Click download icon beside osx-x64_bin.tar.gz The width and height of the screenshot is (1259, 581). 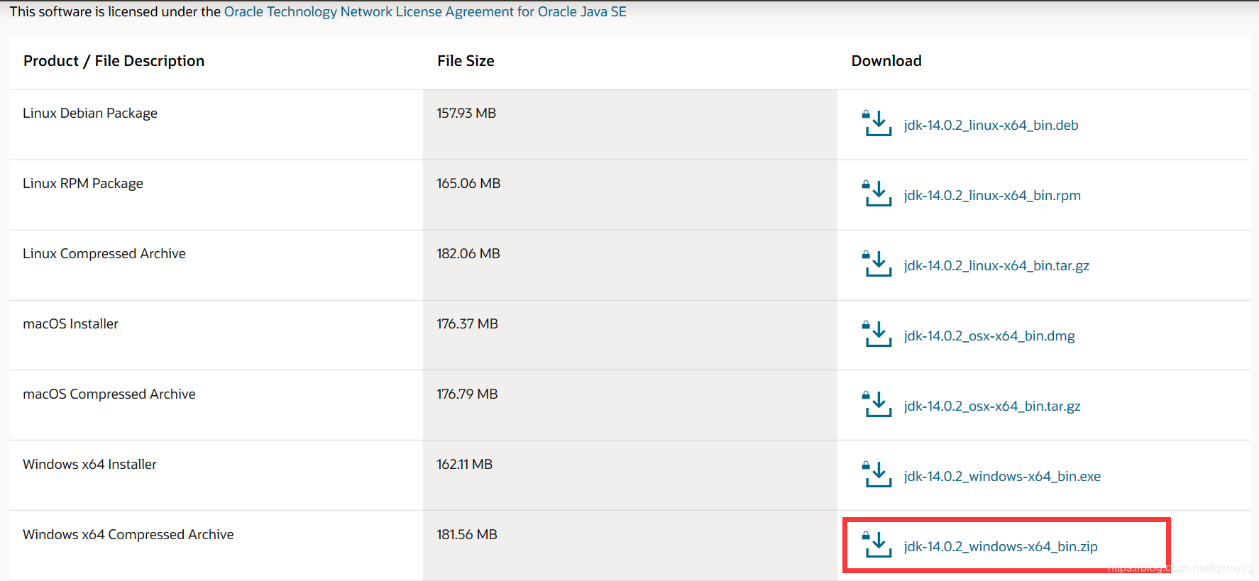tap(876, 404)
